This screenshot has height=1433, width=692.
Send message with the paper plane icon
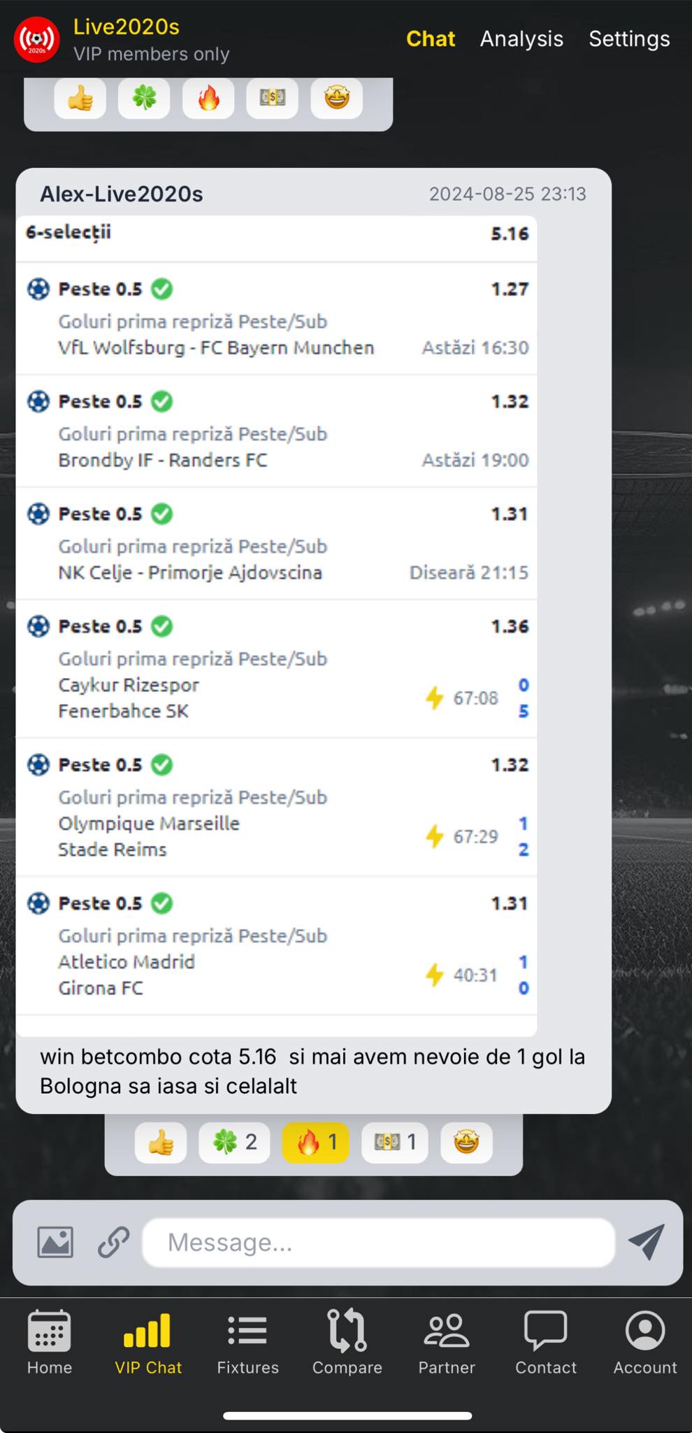click(646, 1242)
